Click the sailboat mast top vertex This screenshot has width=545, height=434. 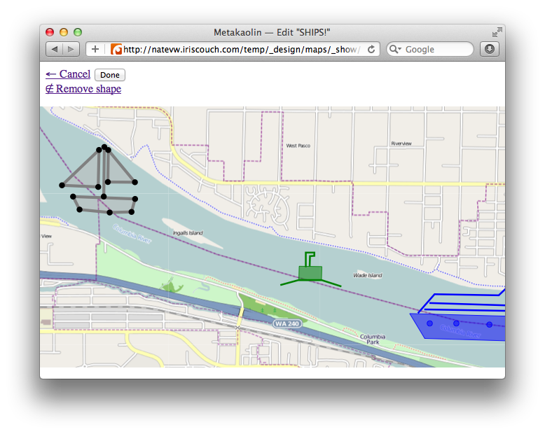[104, 147]
